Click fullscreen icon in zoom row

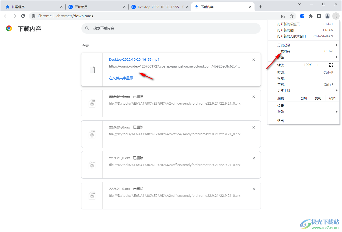331,65
